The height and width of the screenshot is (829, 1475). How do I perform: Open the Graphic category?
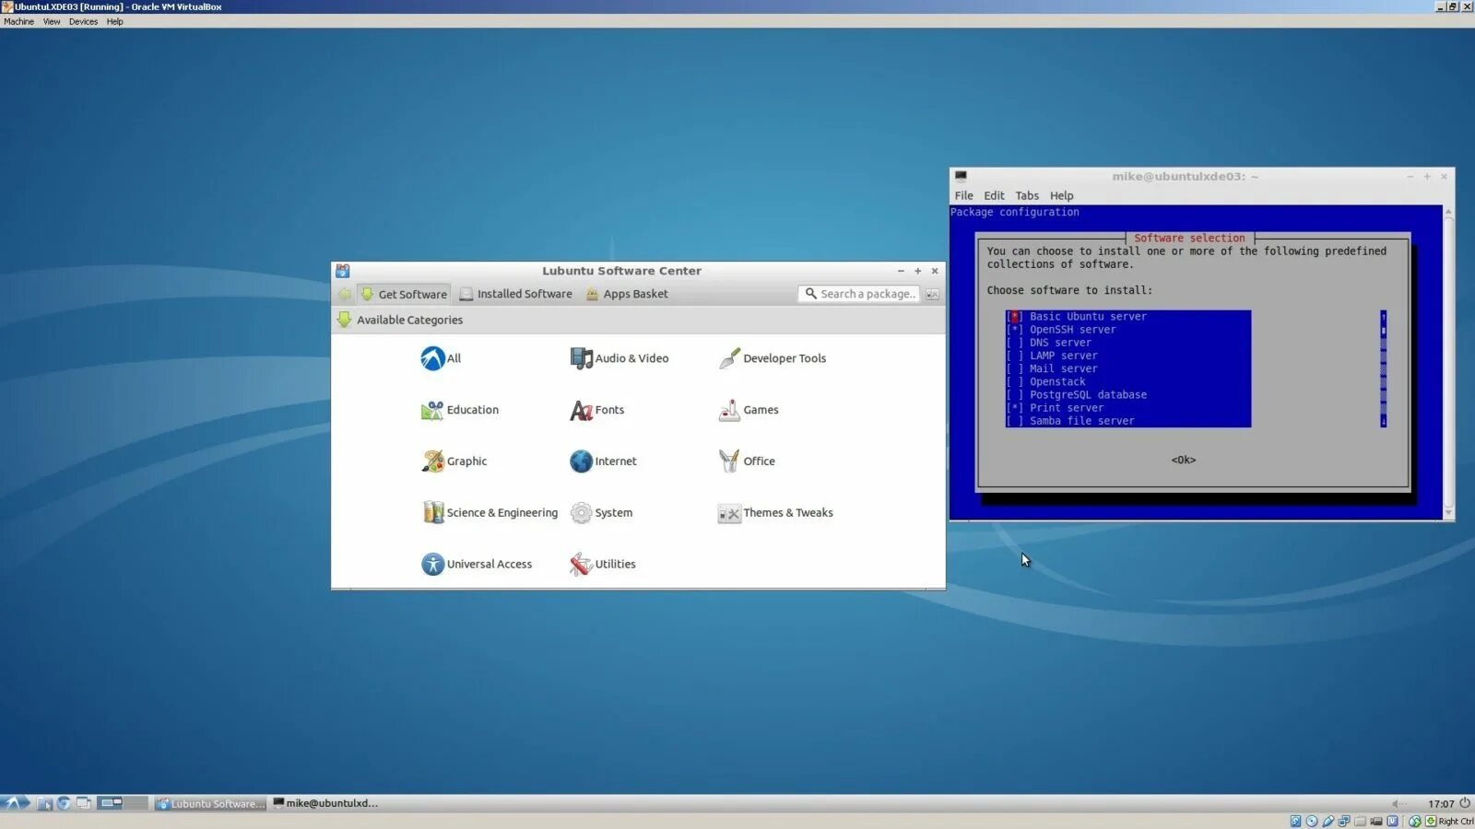(454, 461)
